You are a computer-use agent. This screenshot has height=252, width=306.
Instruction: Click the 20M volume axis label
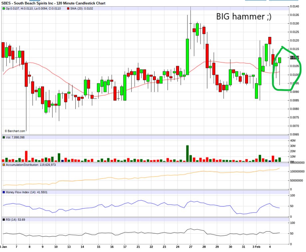click(293, 151)
